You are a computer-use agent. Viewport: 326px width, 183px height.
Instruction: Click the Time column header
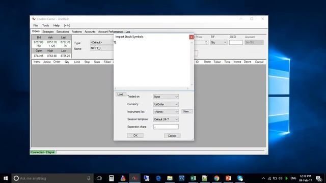[227, 62]
